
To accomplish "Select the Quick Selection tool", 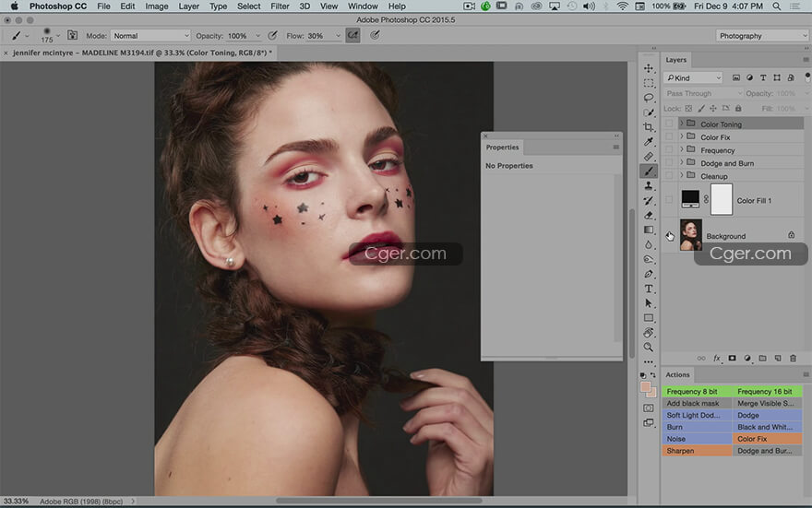I will (x=649, y=112).
